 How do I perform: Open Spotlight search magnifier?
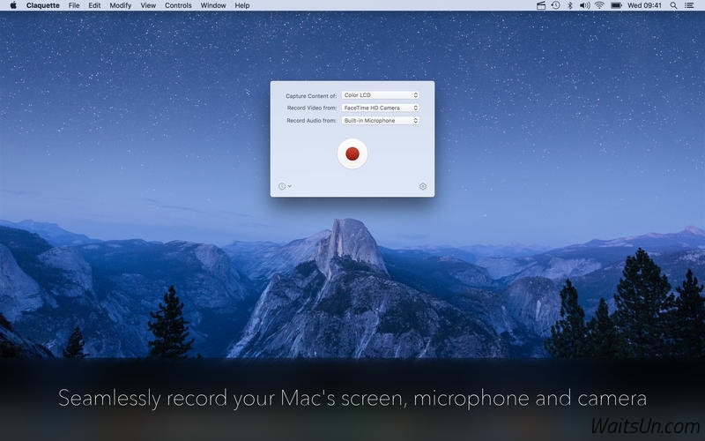pos(672,5)
